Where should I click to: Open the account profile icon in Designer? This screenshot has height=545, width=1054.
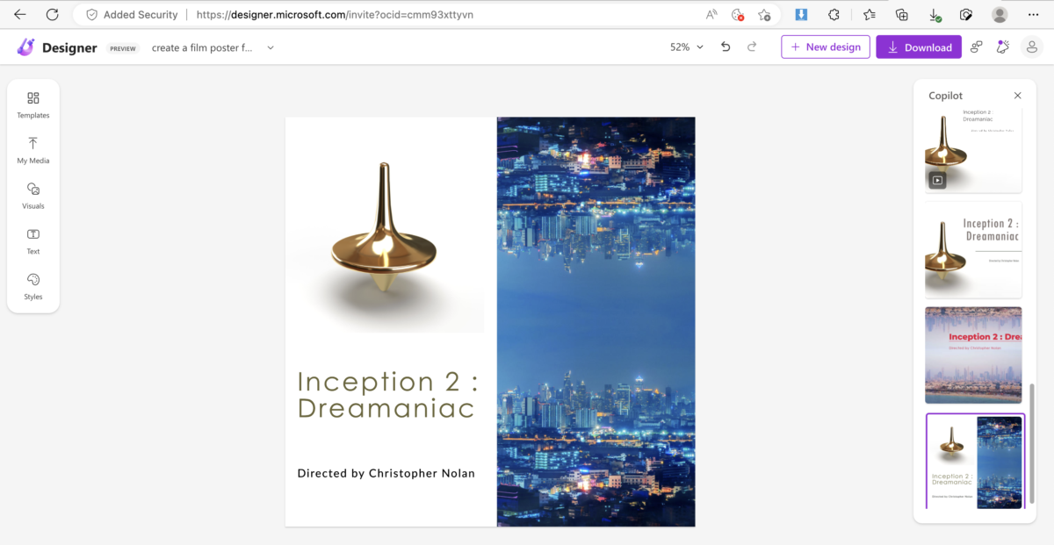[1032, 47]
